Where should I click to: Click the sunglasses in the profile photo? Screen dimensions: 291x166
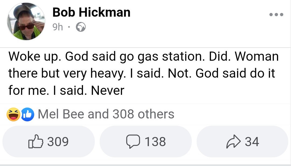click(26, 27)
